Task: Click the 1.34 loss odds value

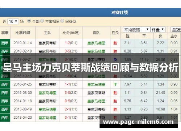Action: coord(160,84)
